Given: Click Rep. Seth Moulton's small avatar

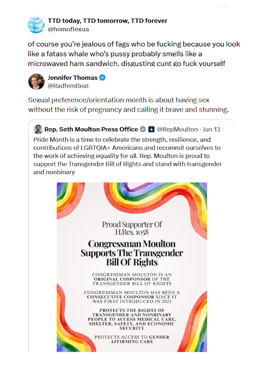Looking at the screenshot, I should click(x=38, y=129).
